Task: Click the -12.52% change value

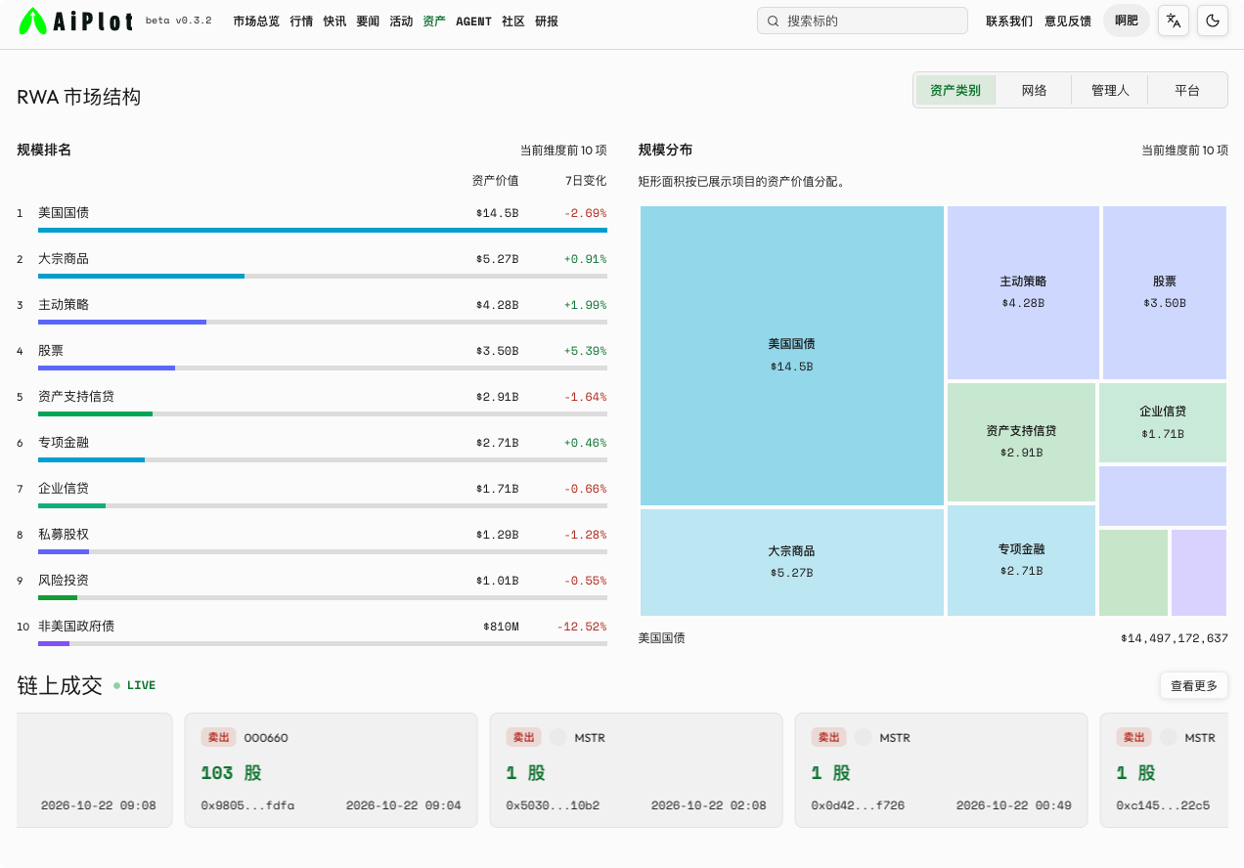Action: tap(582, 627)
